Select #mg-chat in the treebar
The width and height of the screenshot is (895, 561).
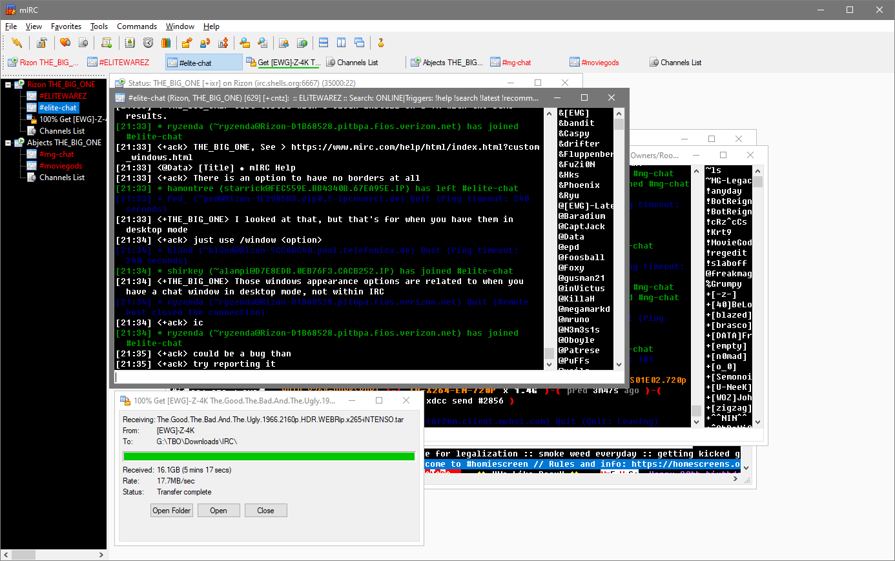tap(57, 154)
